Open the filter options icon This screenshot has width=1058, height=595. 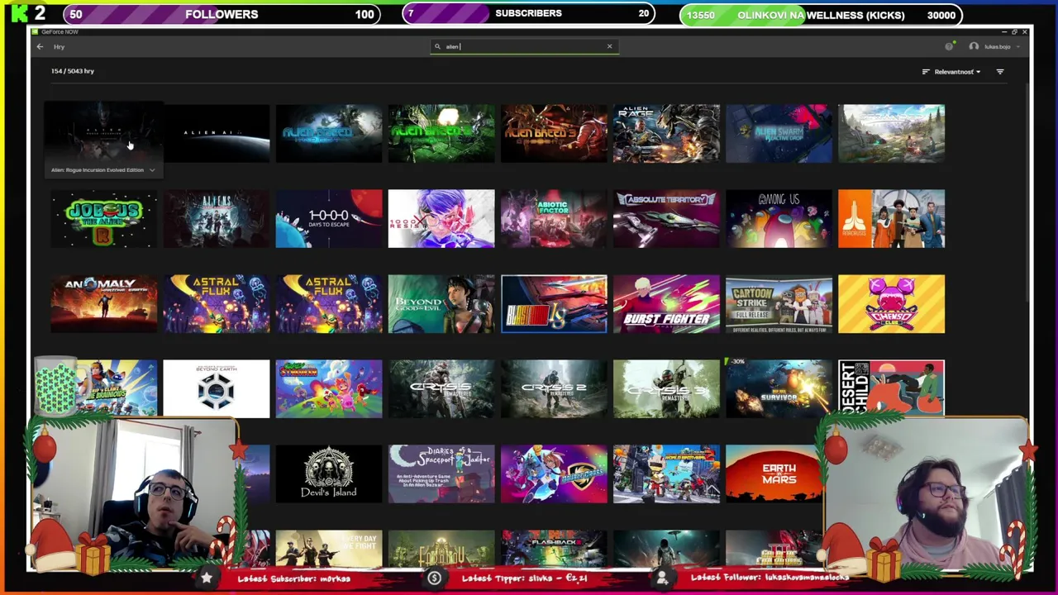click(x=1000, y=72)
